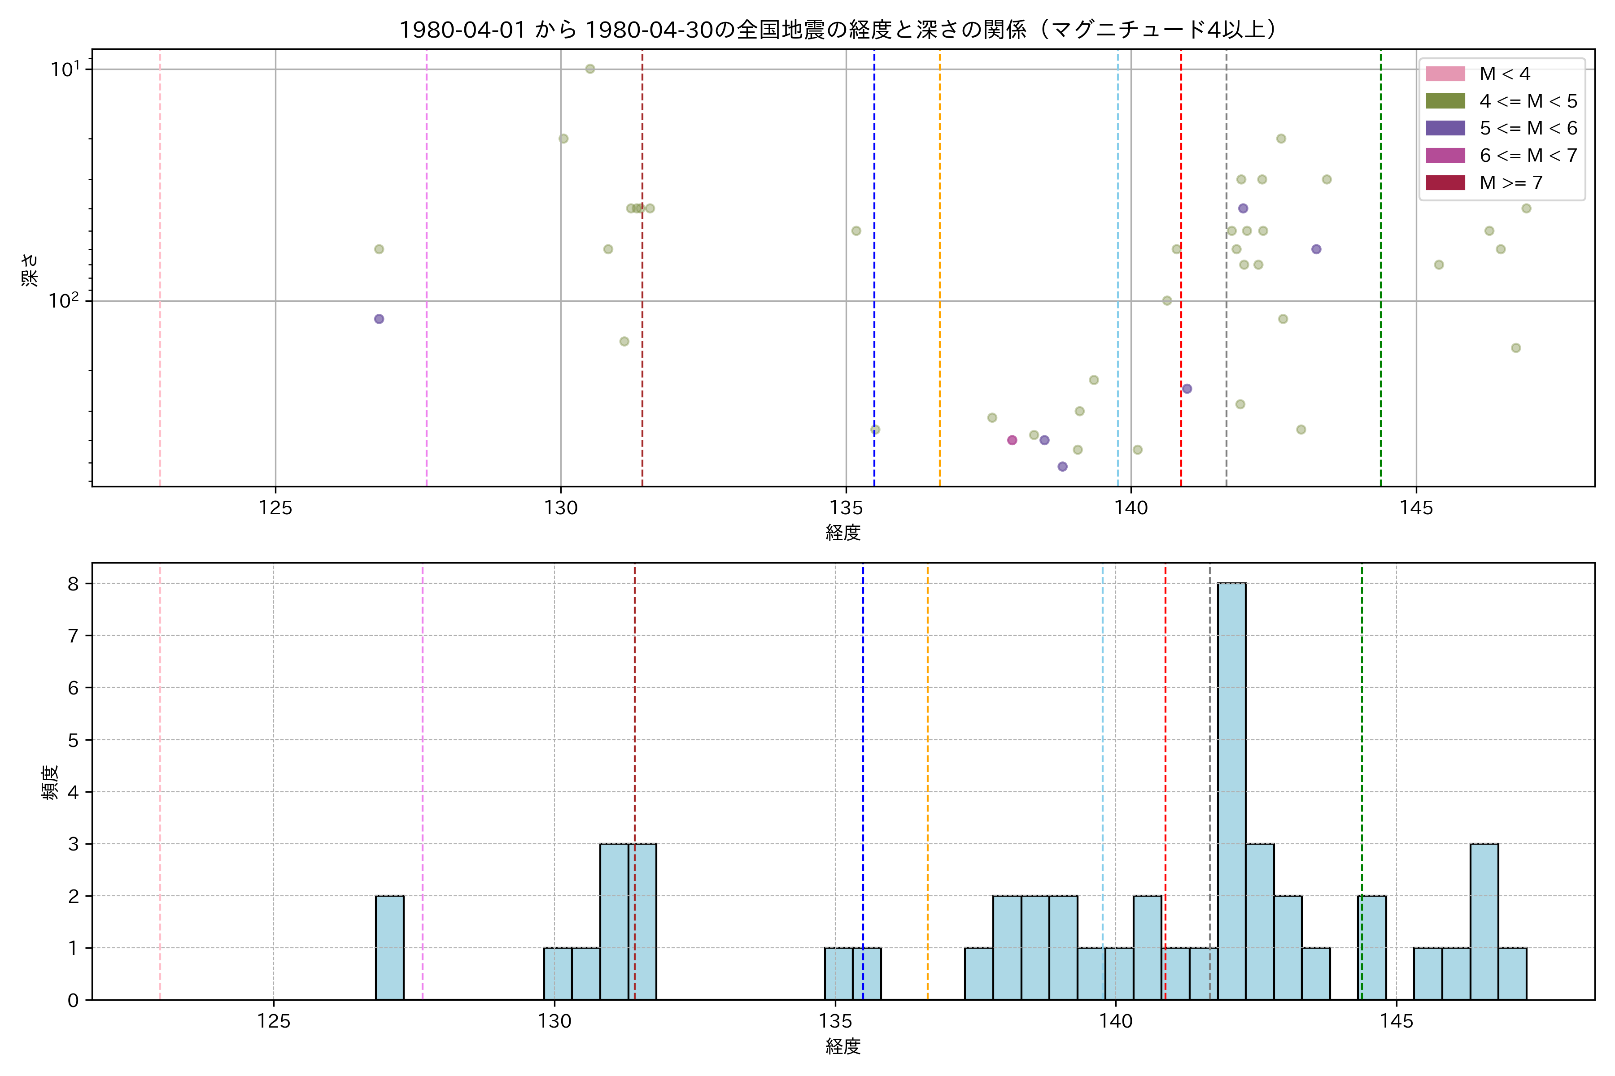Click the 頻度 y-axis label on histogram
The image size is (1615, 1076).
[50, 782]
